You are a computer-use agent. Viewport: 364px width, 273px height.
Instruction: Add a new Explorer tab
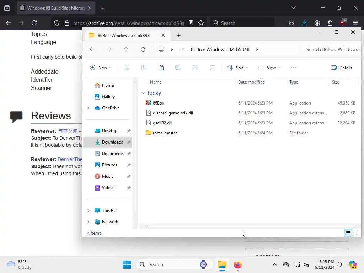coord(178,35)
